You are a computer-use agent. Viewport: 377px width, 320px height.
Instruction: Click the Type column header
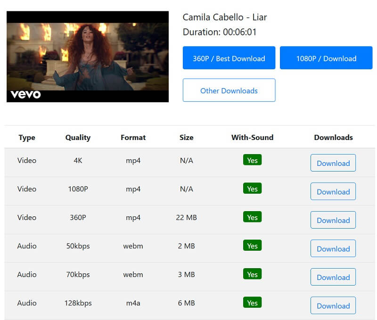click(x=27, y=138)
